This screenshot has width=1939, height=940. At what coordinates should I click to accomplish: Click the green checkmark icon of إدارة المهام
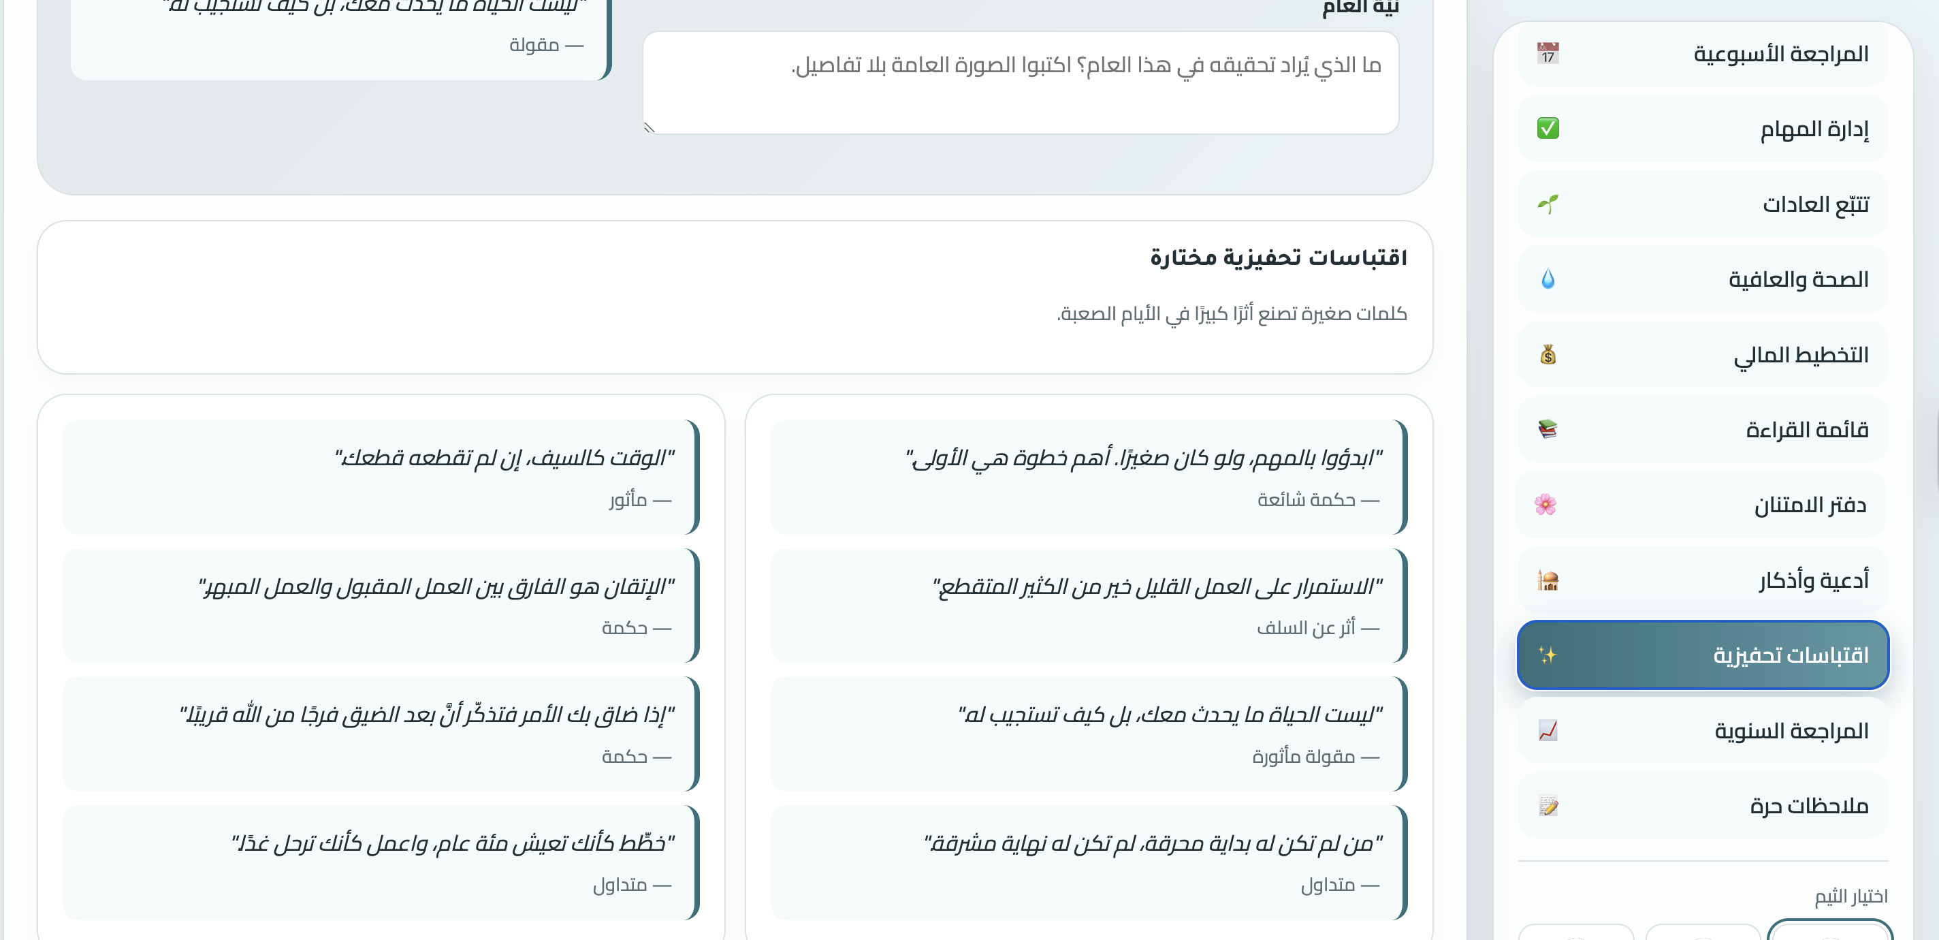pos(1548,129)
